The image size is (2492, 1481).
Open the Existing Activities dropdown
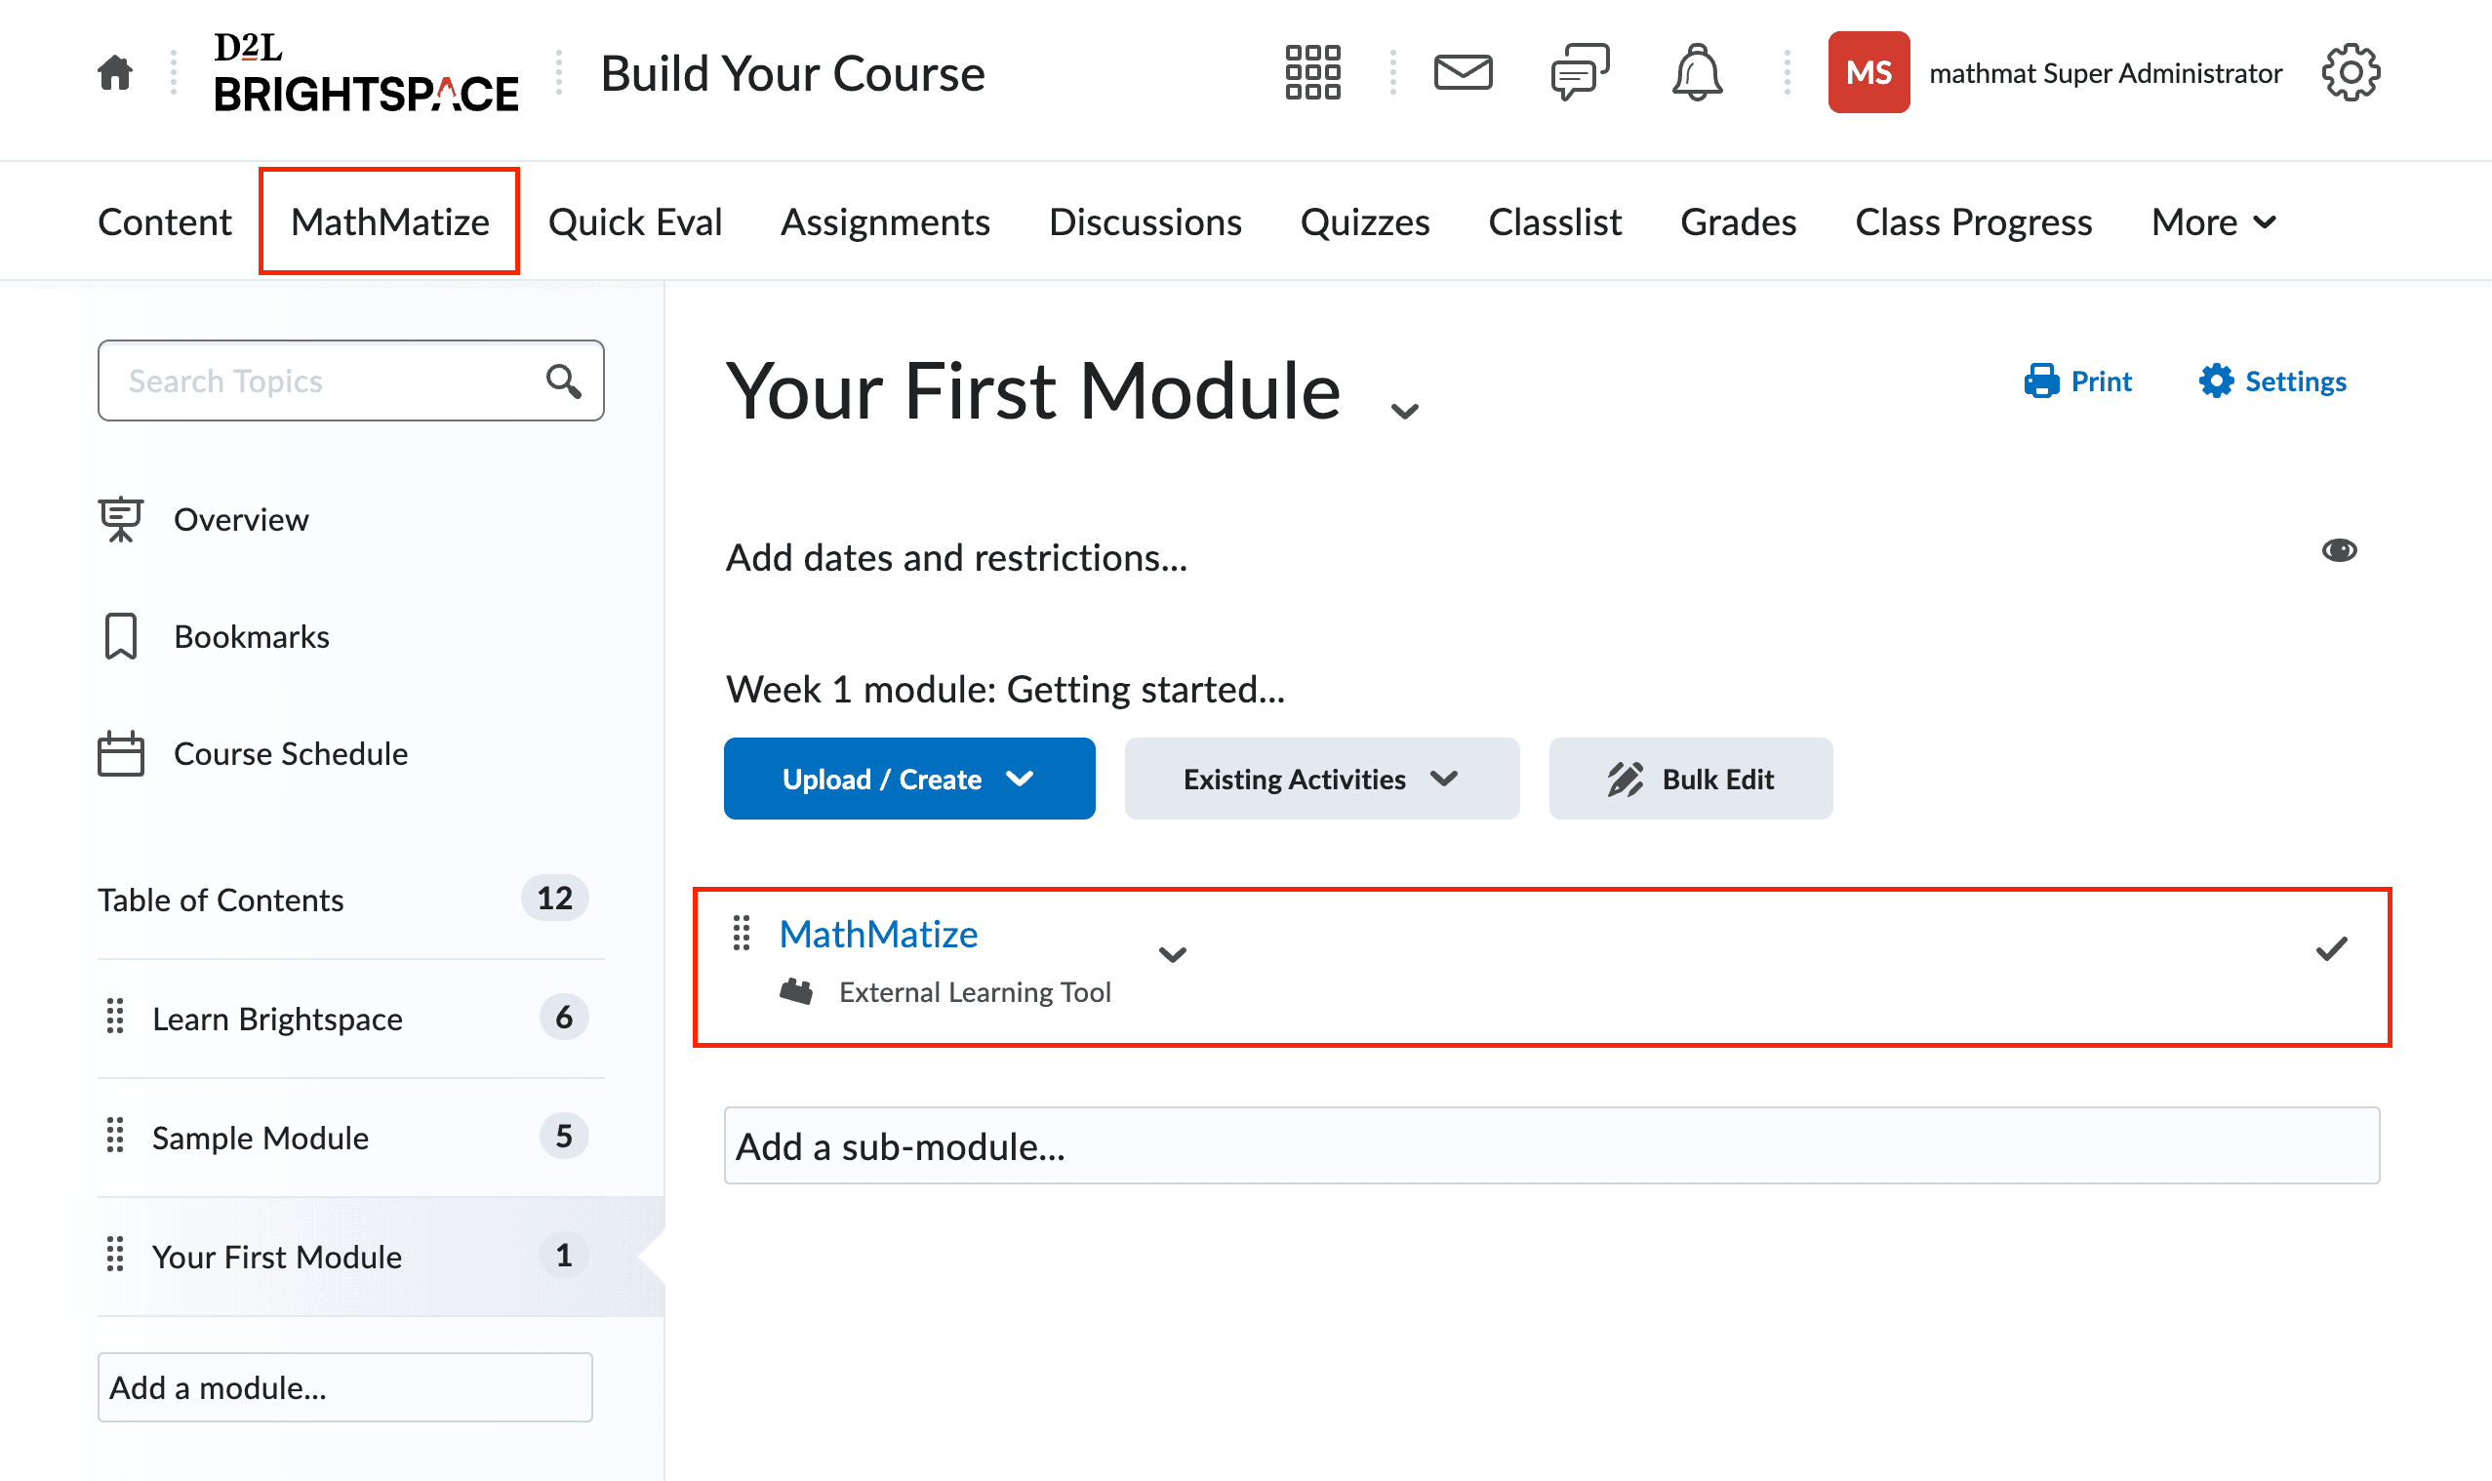tap(1321, 779)
